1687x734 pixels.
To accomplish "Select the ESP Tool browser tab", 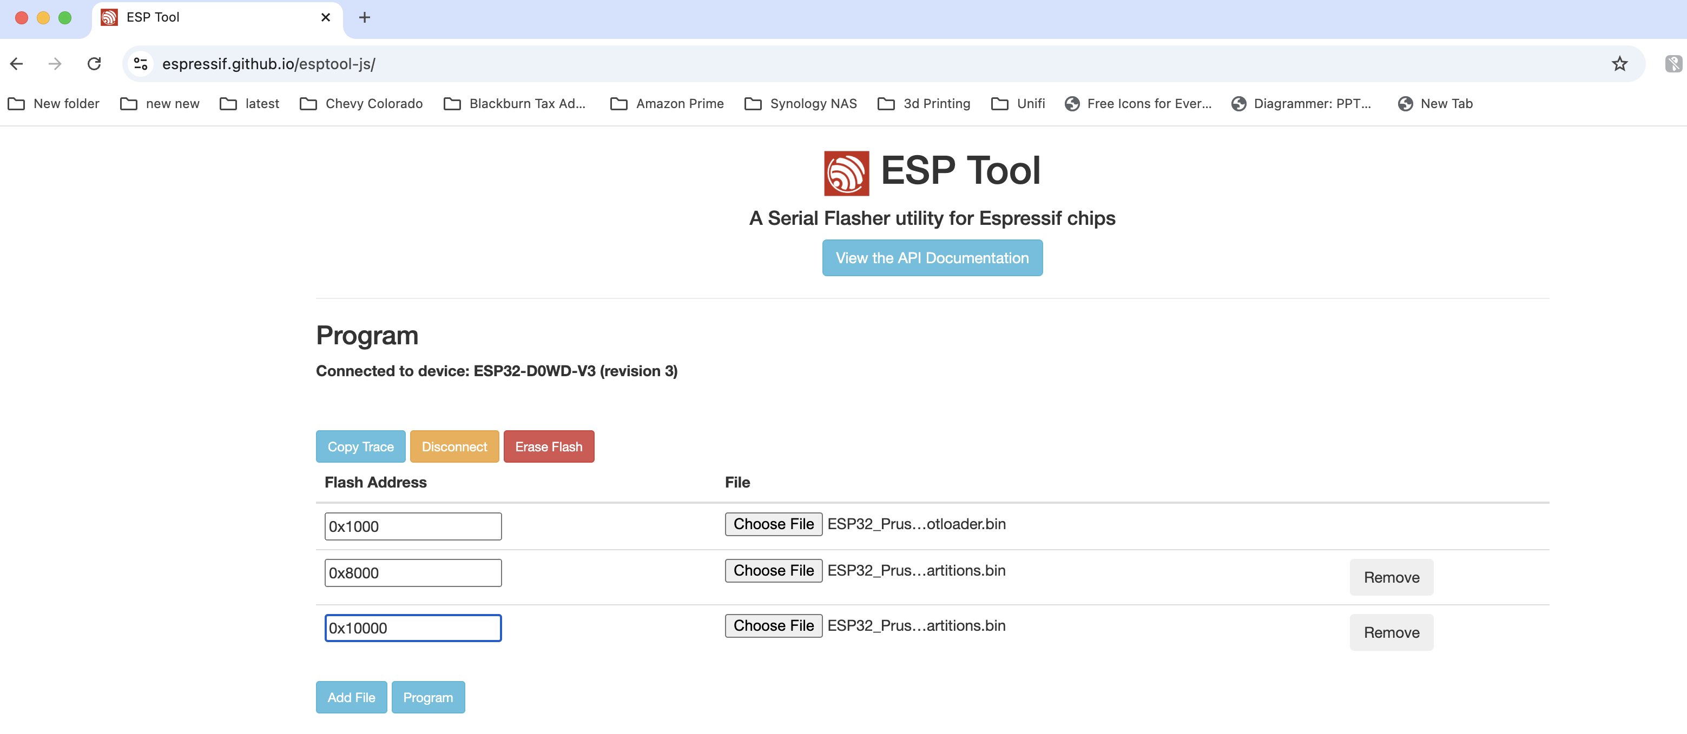I will (x=209, y=18).
